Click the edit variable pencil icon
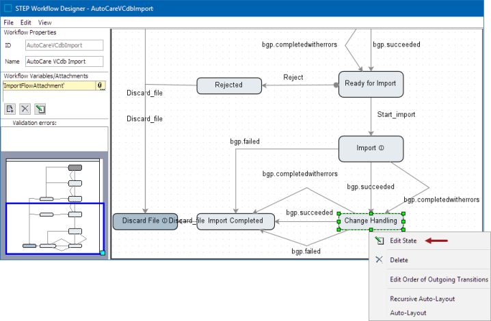Image resolution: width=491 pixels, height=321 pixels. click(x=40, y=109)
